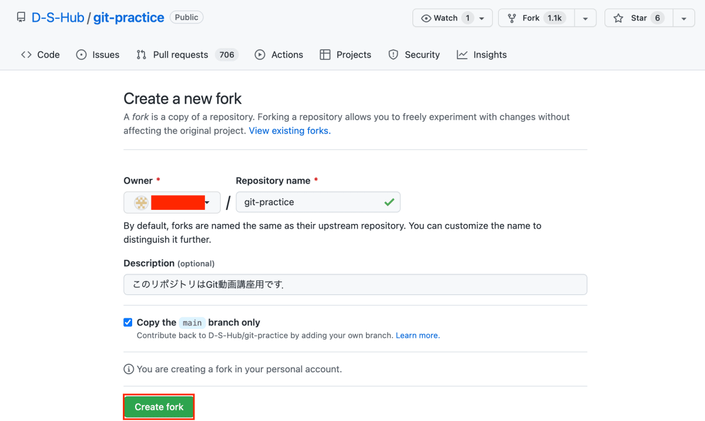Image resolution: width=705 pixels, height=421 pixels.
Task: Click the Issues circle icon
Action: 82,55
